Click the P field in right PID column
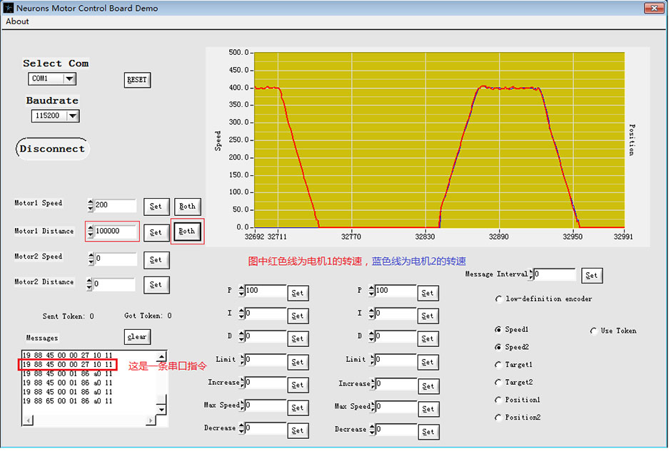The height and width of the screenshot is (451, 671). [395, 291]
